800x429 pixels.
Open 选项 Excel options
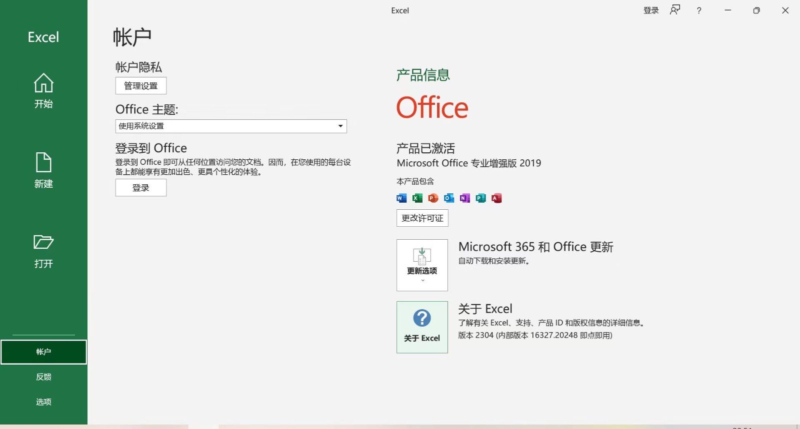click(x=43, y=402)
